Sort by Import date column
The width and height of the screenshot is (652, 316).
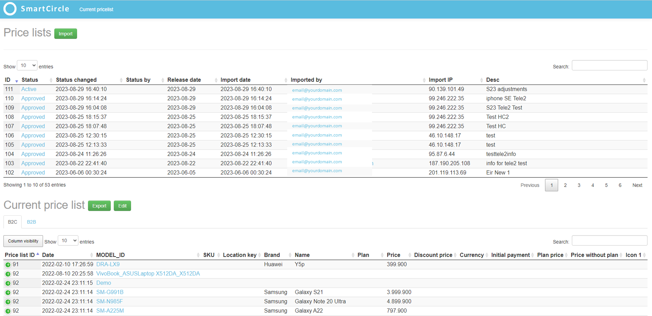[x=254, y=80]
